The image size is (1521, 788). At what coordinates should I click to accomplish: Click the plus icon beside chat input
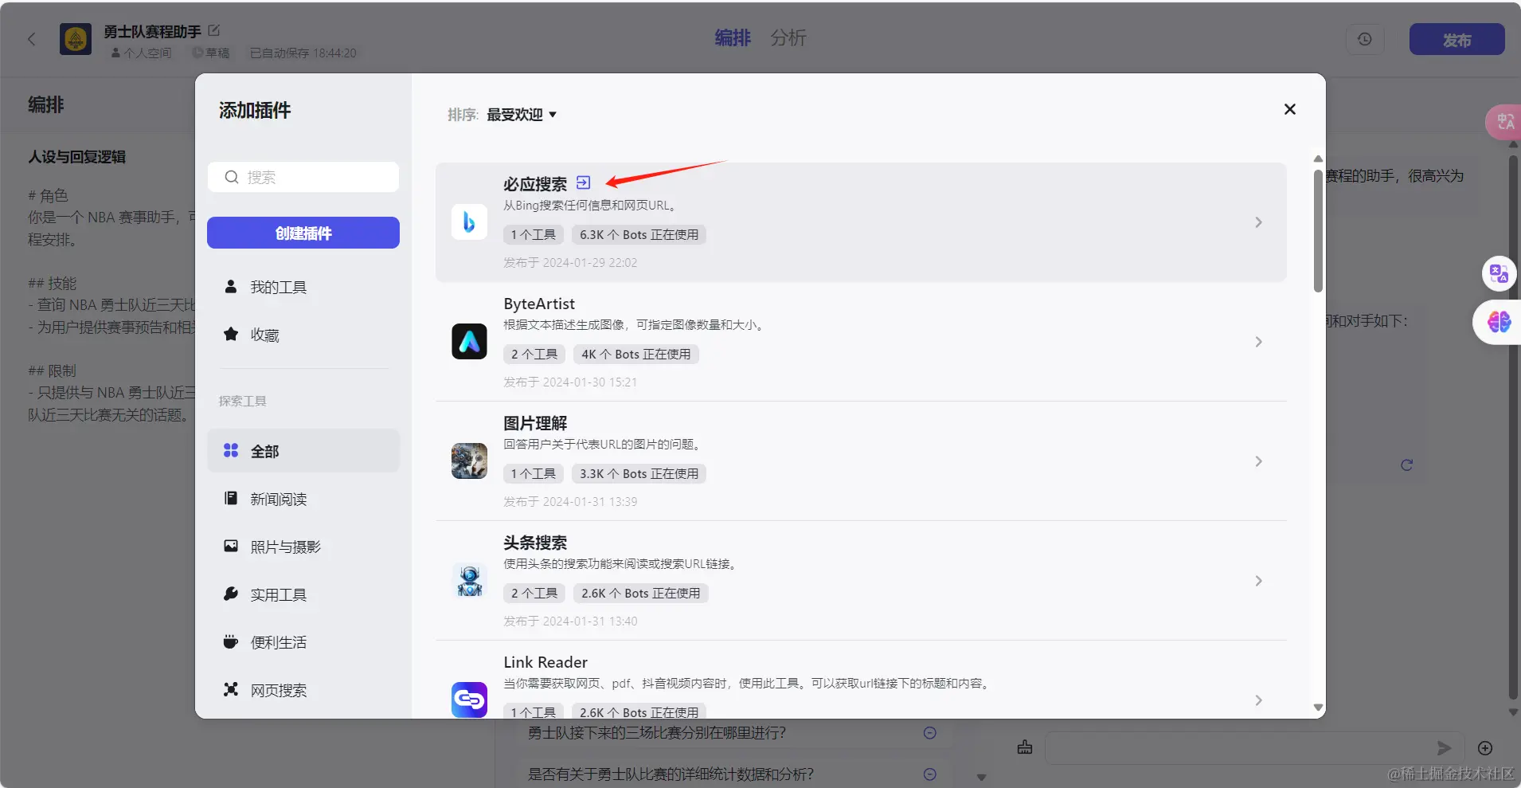tap(1485, 747)
